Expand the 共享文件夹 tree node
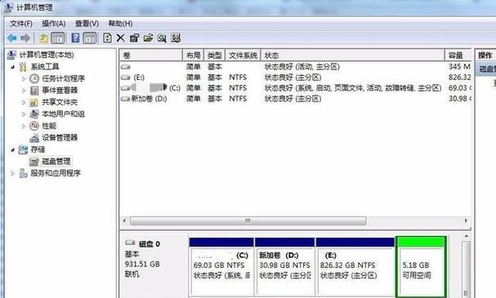Viewport: 496px width, 298px height. 24,102
